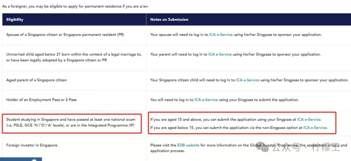Screen dimensions: 351x161
Task: Click the intro sentence about permanent residence eligibility
Action: 75,6
